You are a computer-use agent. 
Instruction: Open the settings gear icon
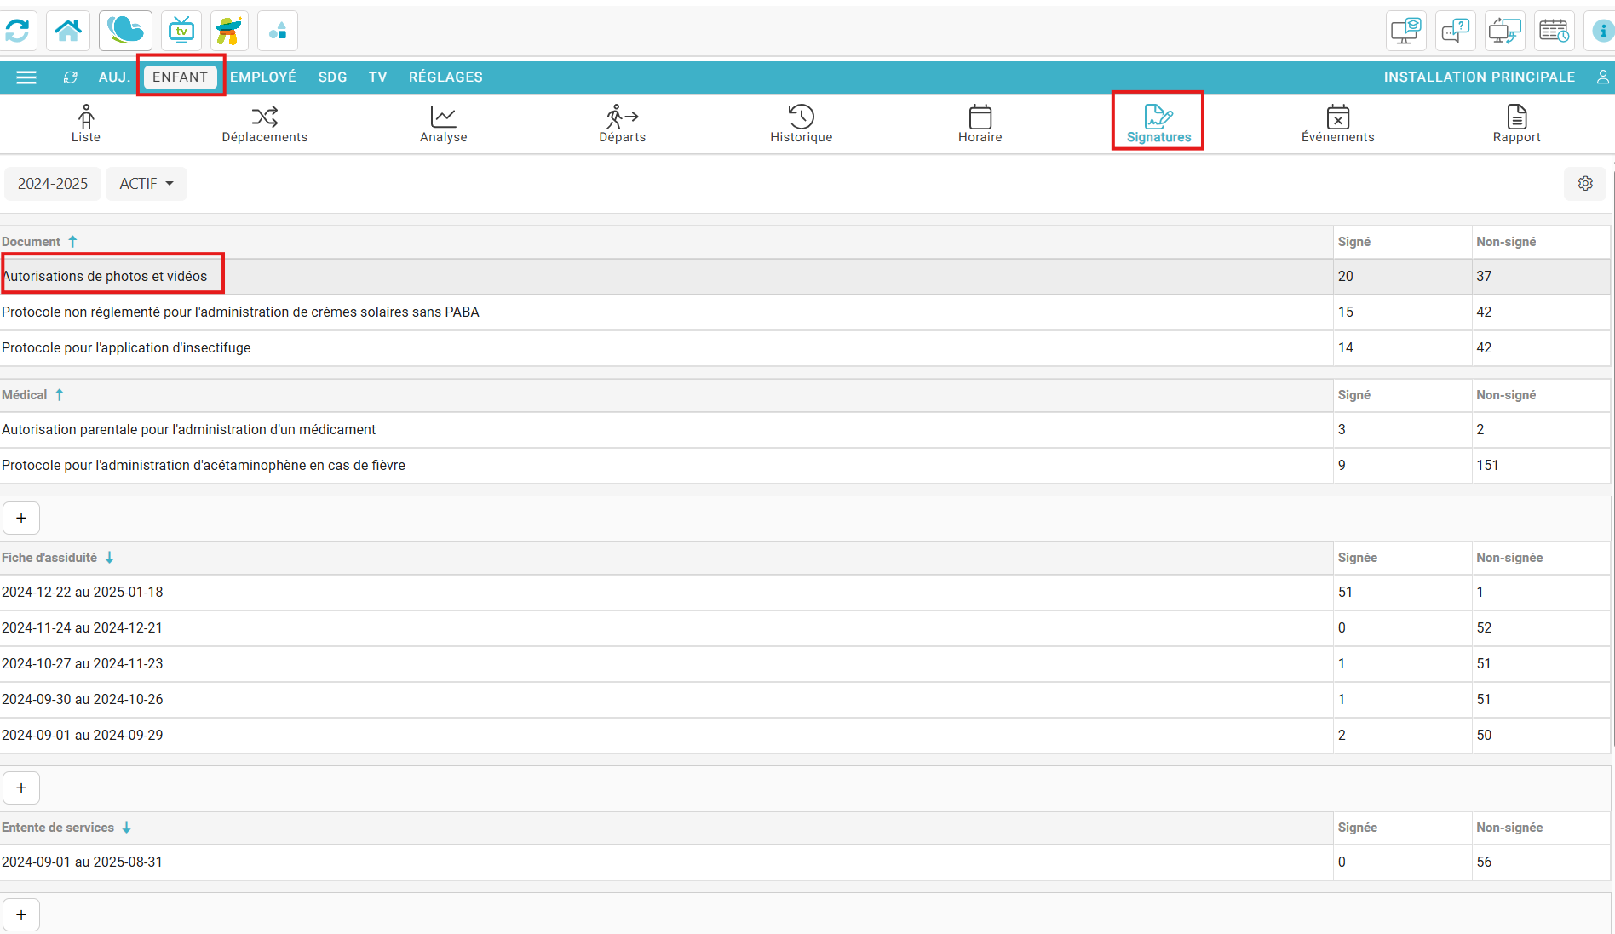(1584, 184)
